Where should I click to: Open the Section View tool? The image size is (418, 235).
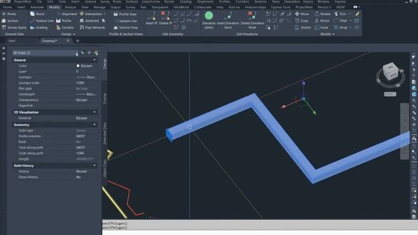coord(125,27)
